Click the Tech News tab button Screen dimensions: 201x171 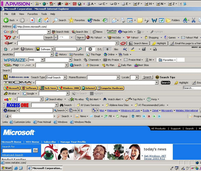coord(48,88)
